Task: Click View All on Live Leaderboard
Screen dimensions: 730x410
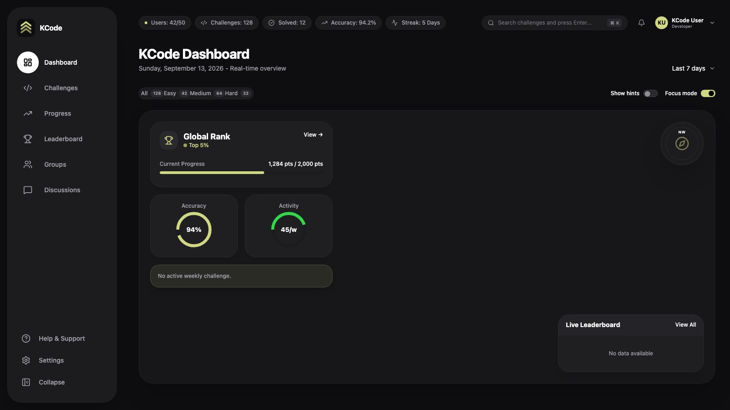Action: click(x=686, y=325)
